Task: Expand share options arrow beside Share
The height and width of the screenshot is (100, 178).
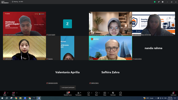Action: tap(108, 93)
